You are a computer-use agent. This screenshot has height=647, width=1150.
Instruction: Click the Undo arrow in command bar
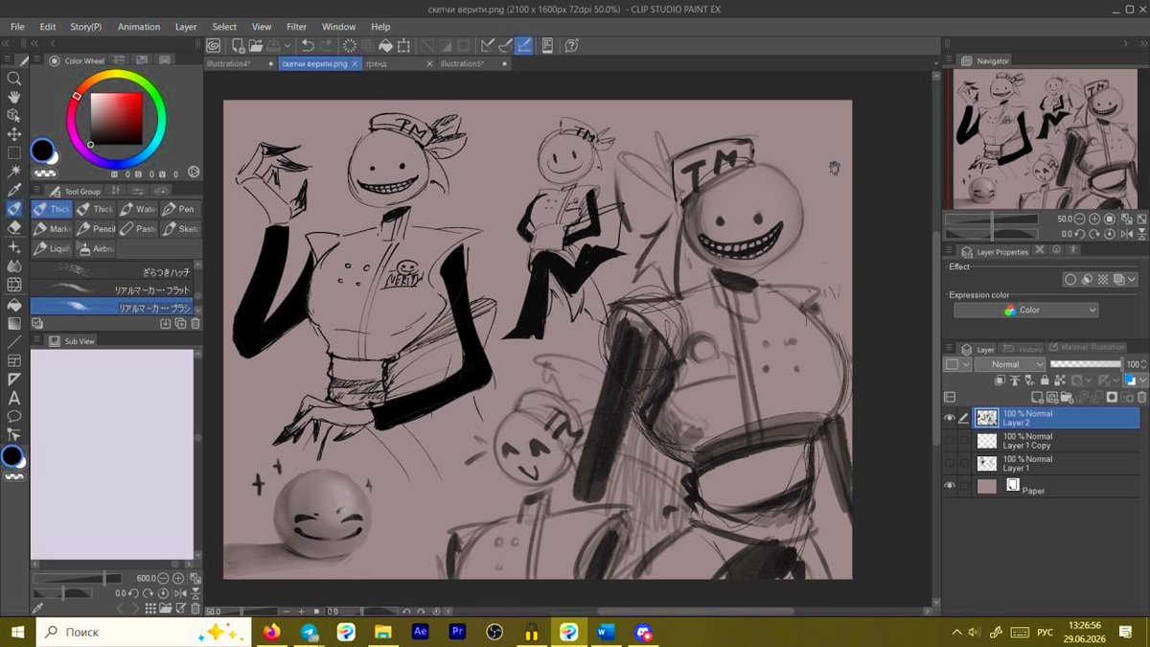[x=308, y=45]
